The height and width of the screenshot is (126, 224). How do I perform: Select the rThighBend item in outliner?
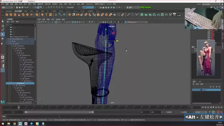21,83
